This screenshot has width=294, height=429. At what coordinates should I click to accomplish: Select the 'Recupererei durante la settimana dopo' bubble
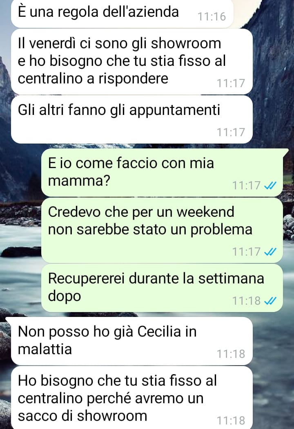(162, 288)
